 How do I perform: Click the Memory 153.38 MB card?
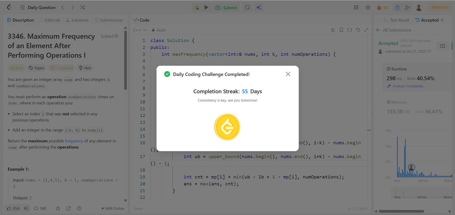417,107
